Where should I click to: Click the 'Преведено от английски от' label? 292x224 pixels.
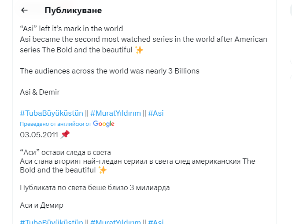pyautogui.click(x=55, y=124)
